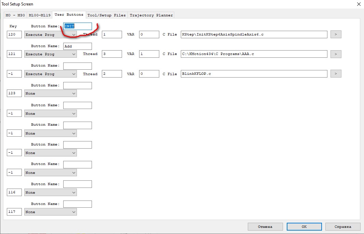
Task: Click the Thread field with value 3
Action: click(x=112, y=54)
